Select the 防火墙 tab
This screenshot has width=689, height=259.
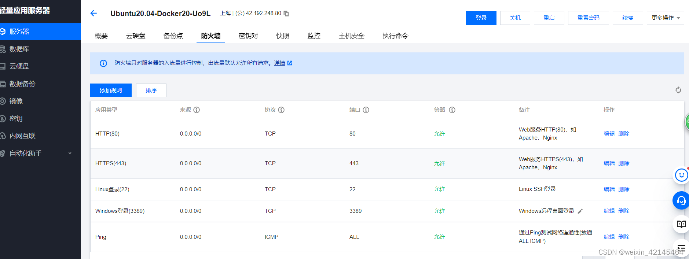[211, 36]
